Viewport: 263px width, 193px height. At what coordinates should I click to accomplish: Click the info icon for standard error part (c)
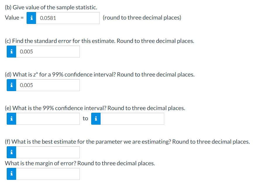11,51
